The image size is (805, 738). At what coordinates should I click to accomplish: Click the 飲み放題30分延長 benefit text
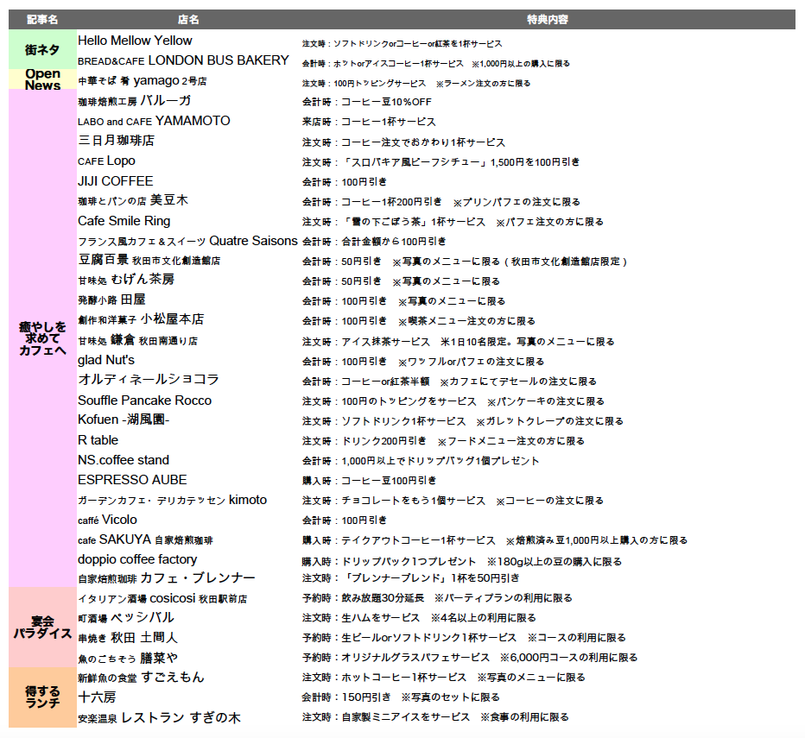(383, 598)
